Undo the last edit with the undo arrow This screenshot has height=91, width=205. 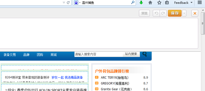coord(156,13)
